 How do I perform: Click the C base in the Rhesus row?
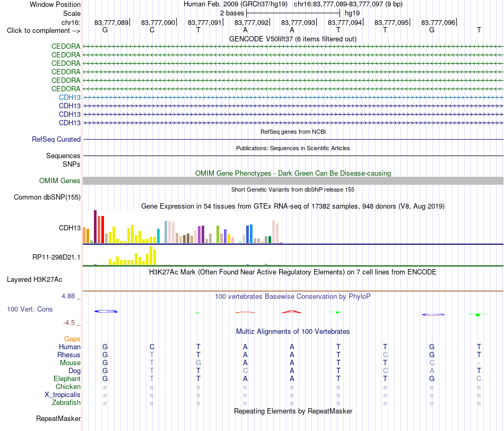pos(385,355)
